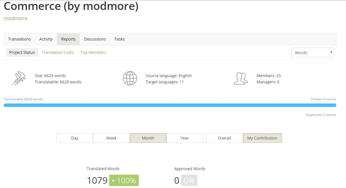Viewport: 346px width, 188px height.
Task: Click the 'Translated Words' label
Action: (x=103, y=169)
